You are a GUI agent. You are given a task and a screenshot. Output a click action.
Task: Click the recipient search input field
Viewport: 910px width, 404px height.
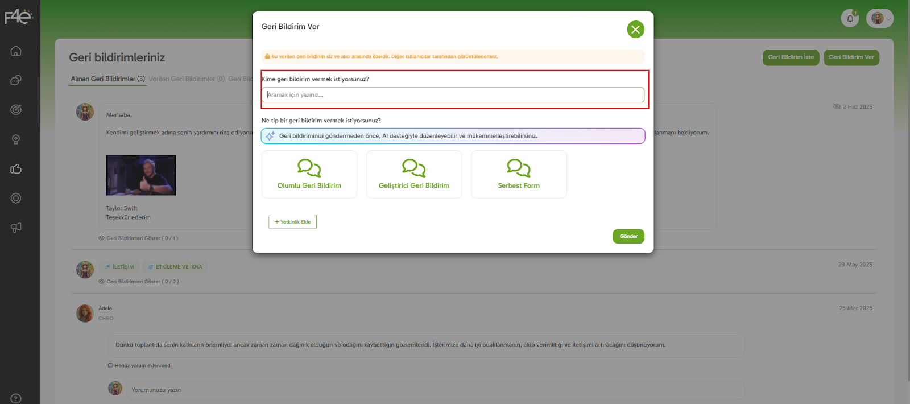pos(453,95)
